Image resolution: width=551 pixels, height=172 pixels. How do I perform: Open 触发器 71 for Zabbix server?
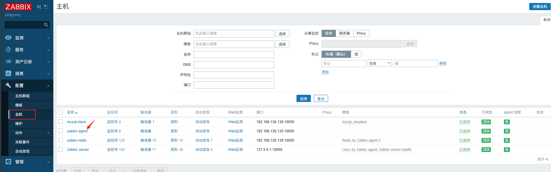[x=148, y=150]
